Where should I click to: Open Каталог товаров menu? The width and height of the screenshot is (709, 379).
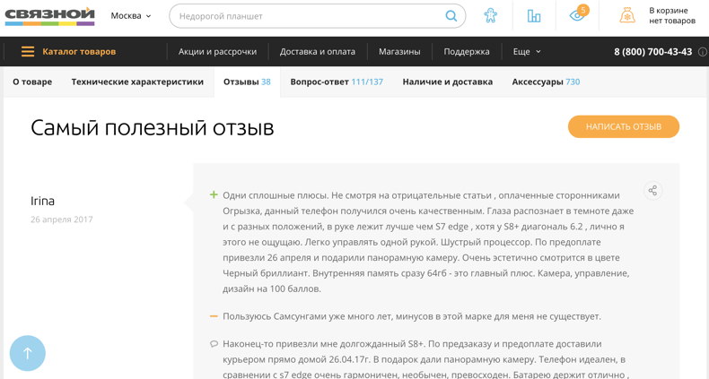pyautogui.click(x=79, y=51)
